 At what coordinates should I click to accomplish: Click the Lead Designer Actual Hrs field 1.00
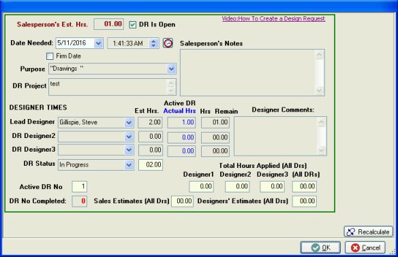(181, 122)
